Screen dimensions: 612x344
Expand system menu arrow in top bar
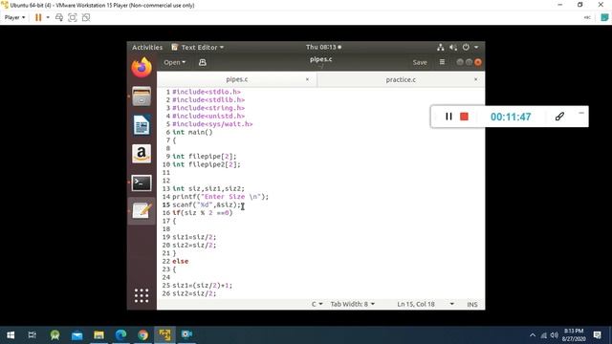476,47
